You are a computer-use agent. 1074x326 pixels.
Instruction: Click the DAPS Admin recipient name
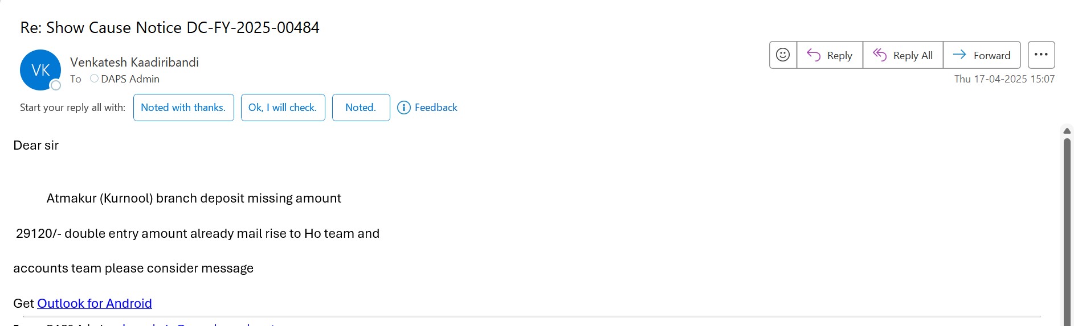tap(130, 79)
